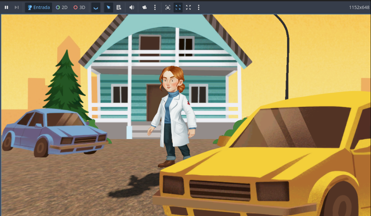371x216 pixels.
Task: Switch to 3D selection mode
Action: [79, 7]
